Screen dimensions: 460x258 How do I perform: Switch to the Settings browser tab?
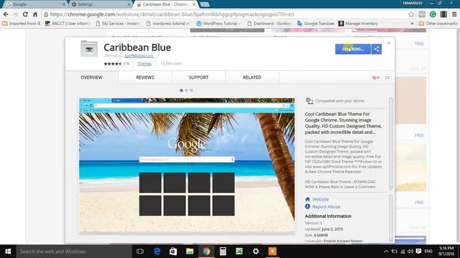(101, 4)
